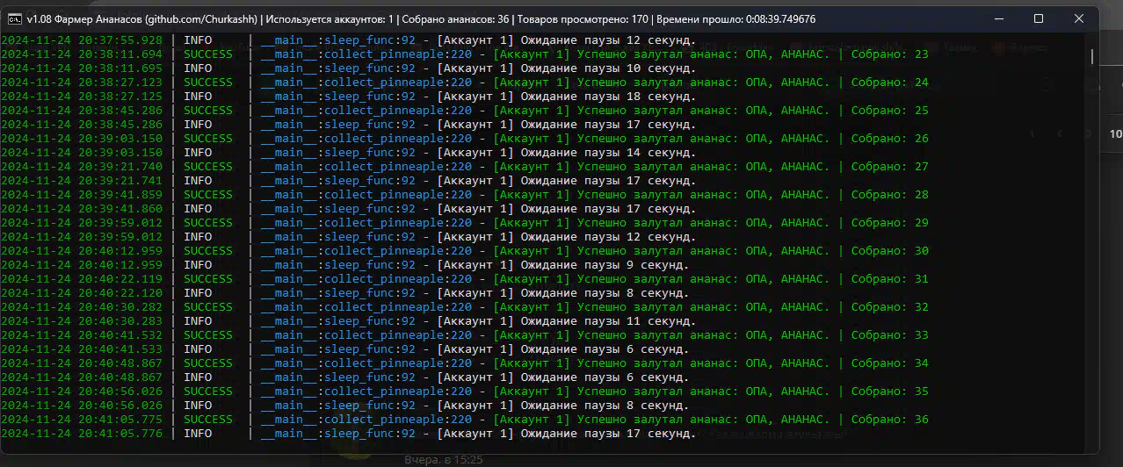Click 'ОПА, АНАНАС.' on the 20:39:41.859 row
1123x467 pixels.
click(787, 195)
